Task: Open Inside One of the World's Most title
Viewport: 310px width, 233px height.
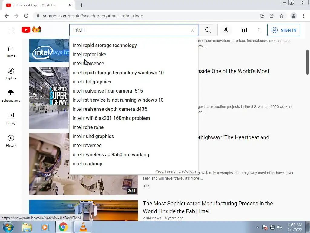Action: coord(234,71)
